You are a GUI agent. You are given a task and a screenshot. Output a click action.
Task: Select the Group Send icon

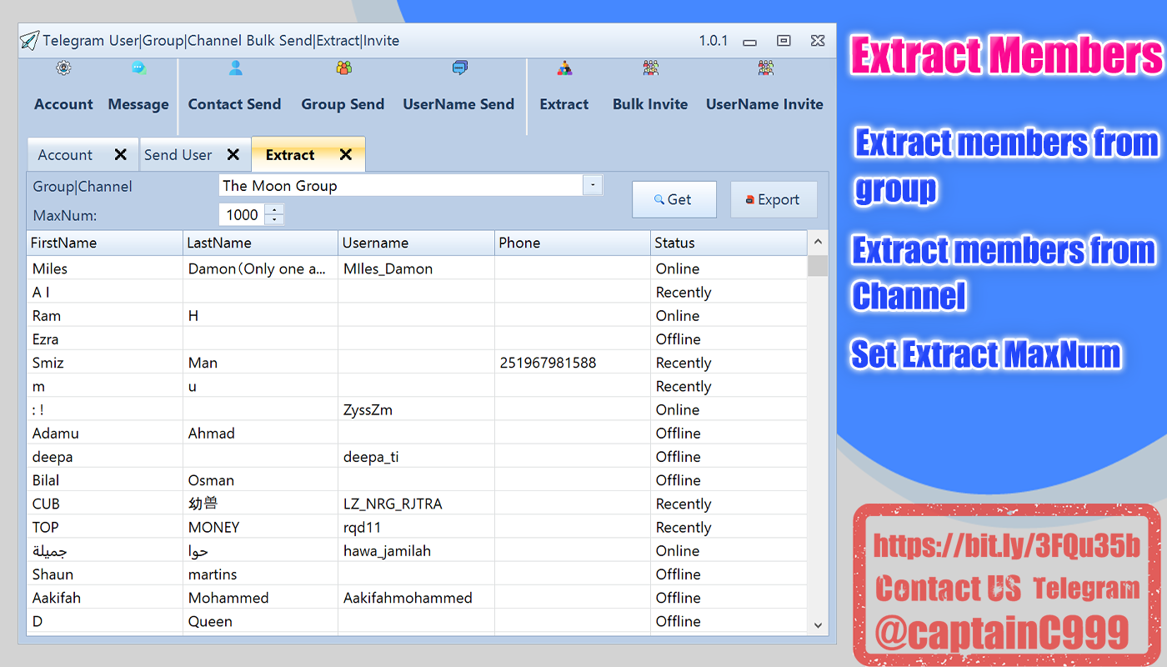343,86
